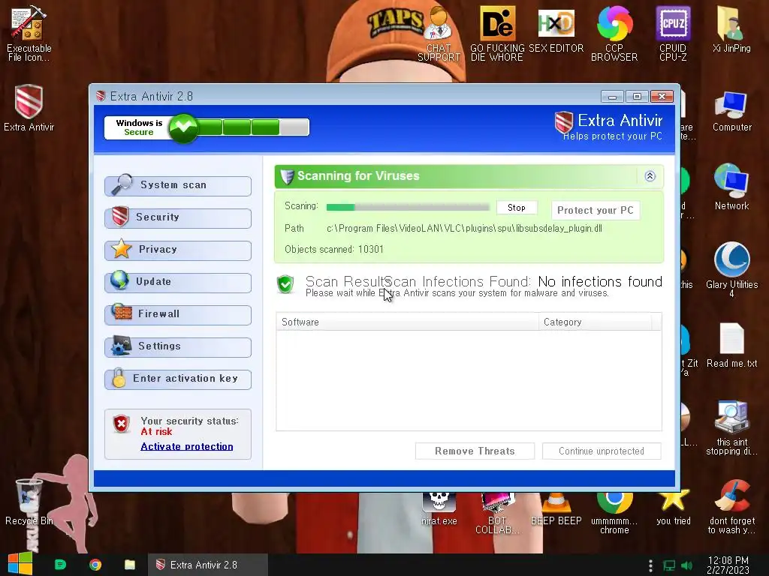Screen dimensions: 769x576
Task: Select the CCP BROWSER desktop icon
Action: click(614, 33)
